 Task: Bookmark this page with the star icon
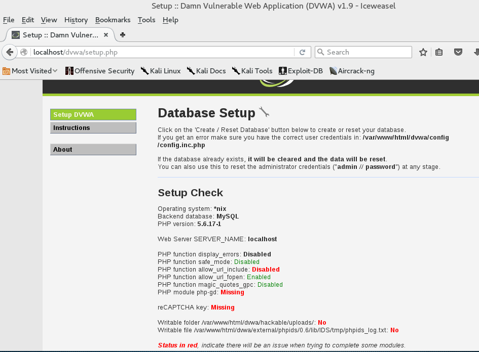click(423, 53)
